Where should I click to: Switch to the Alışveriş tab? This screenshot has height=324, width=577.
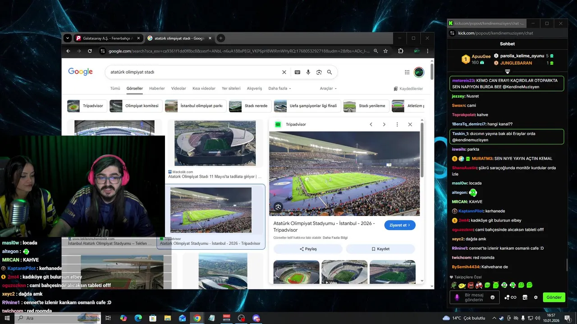[x=254, y=89]
